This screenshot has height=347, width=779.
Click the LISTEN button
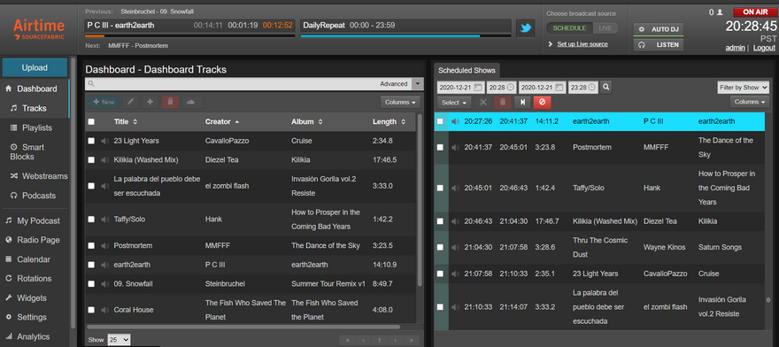point(659,45)
